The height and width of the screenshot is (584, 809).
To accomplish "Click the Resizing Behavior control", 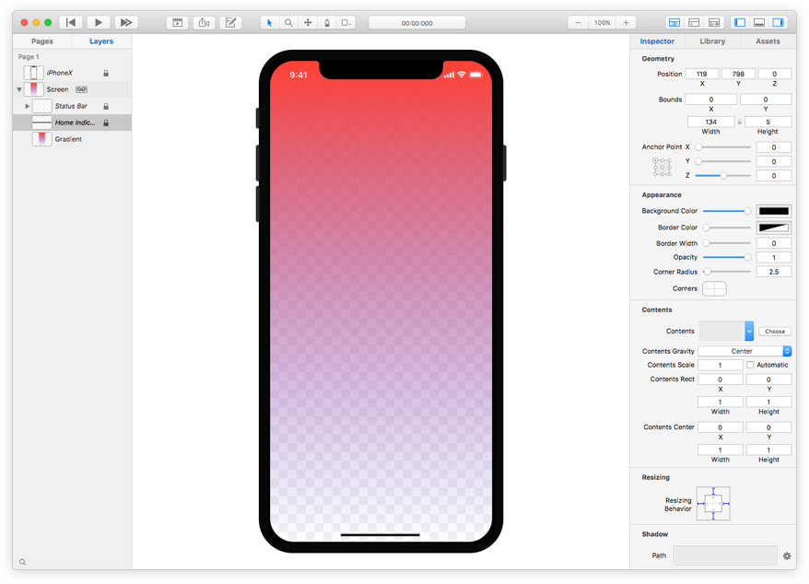I will (713, 504).
